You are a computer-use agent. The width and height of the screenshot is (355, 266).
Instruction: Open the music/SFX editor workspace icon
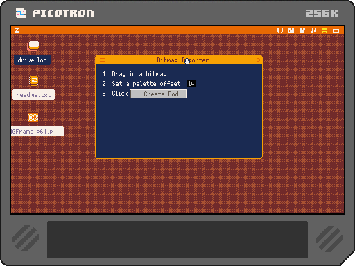[x=313, y=30]
